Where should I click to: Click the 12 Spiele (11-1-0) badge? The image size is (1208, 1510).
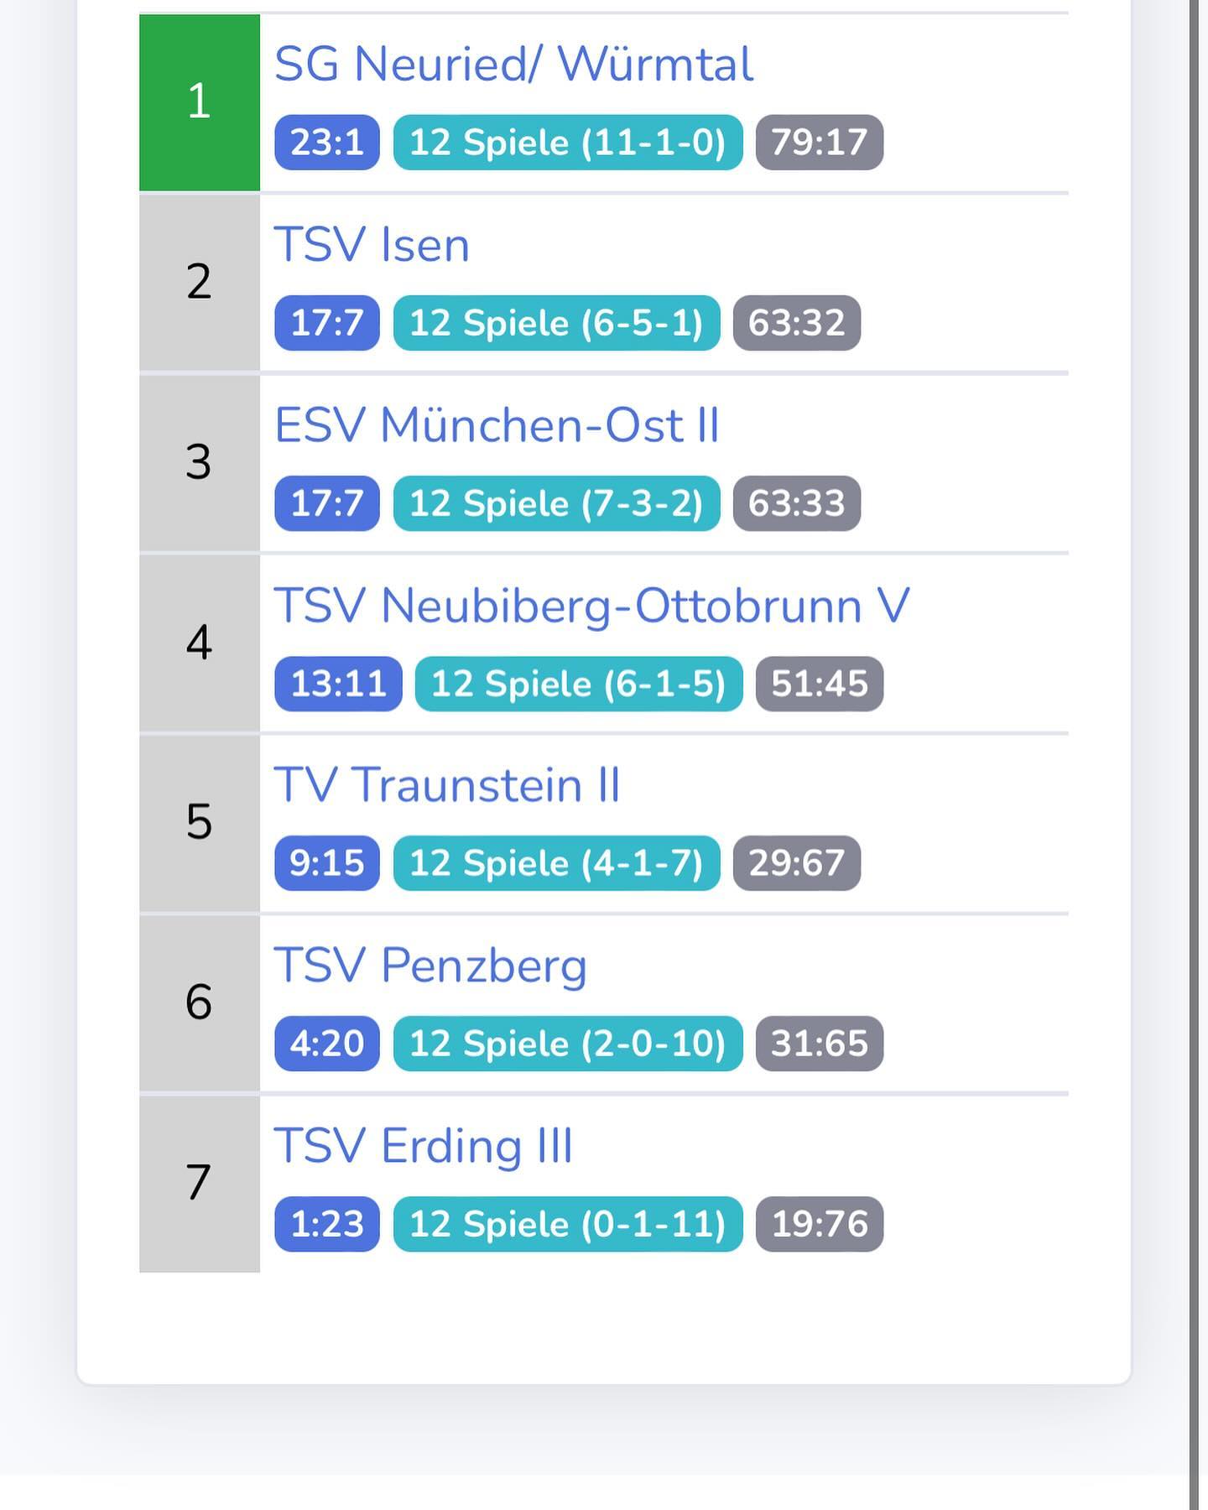pos(568,143)
